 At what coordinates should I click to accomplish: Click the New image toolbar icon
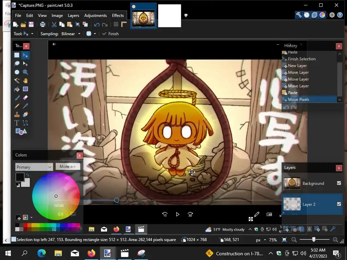pos(16,24)
